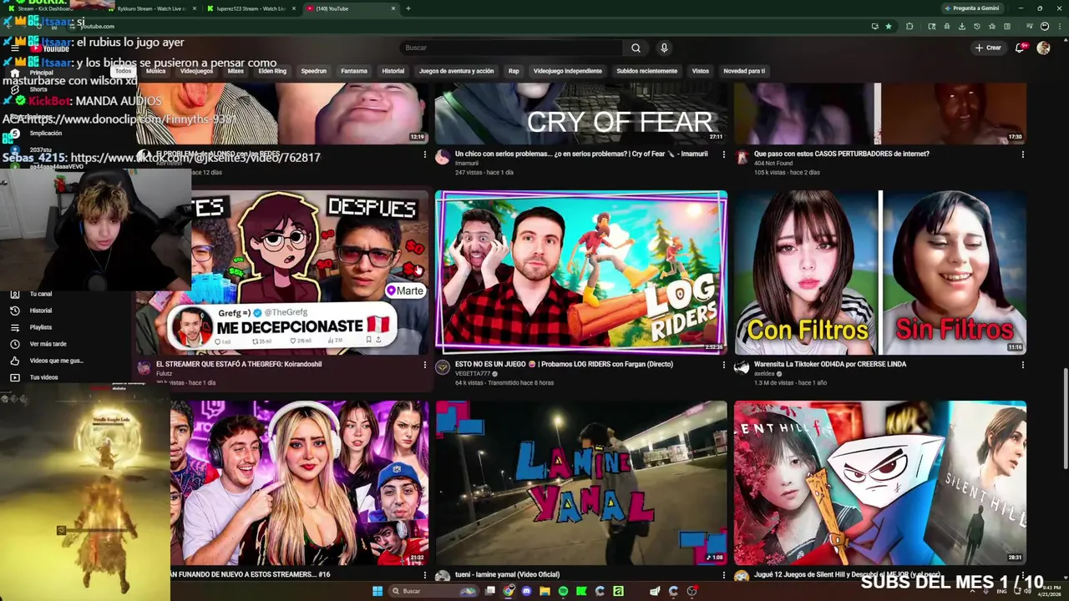The width and height of the screenshot is (1069, 601).
Task: Start voice search with the microphone icon
Action: tap(664, 48)
